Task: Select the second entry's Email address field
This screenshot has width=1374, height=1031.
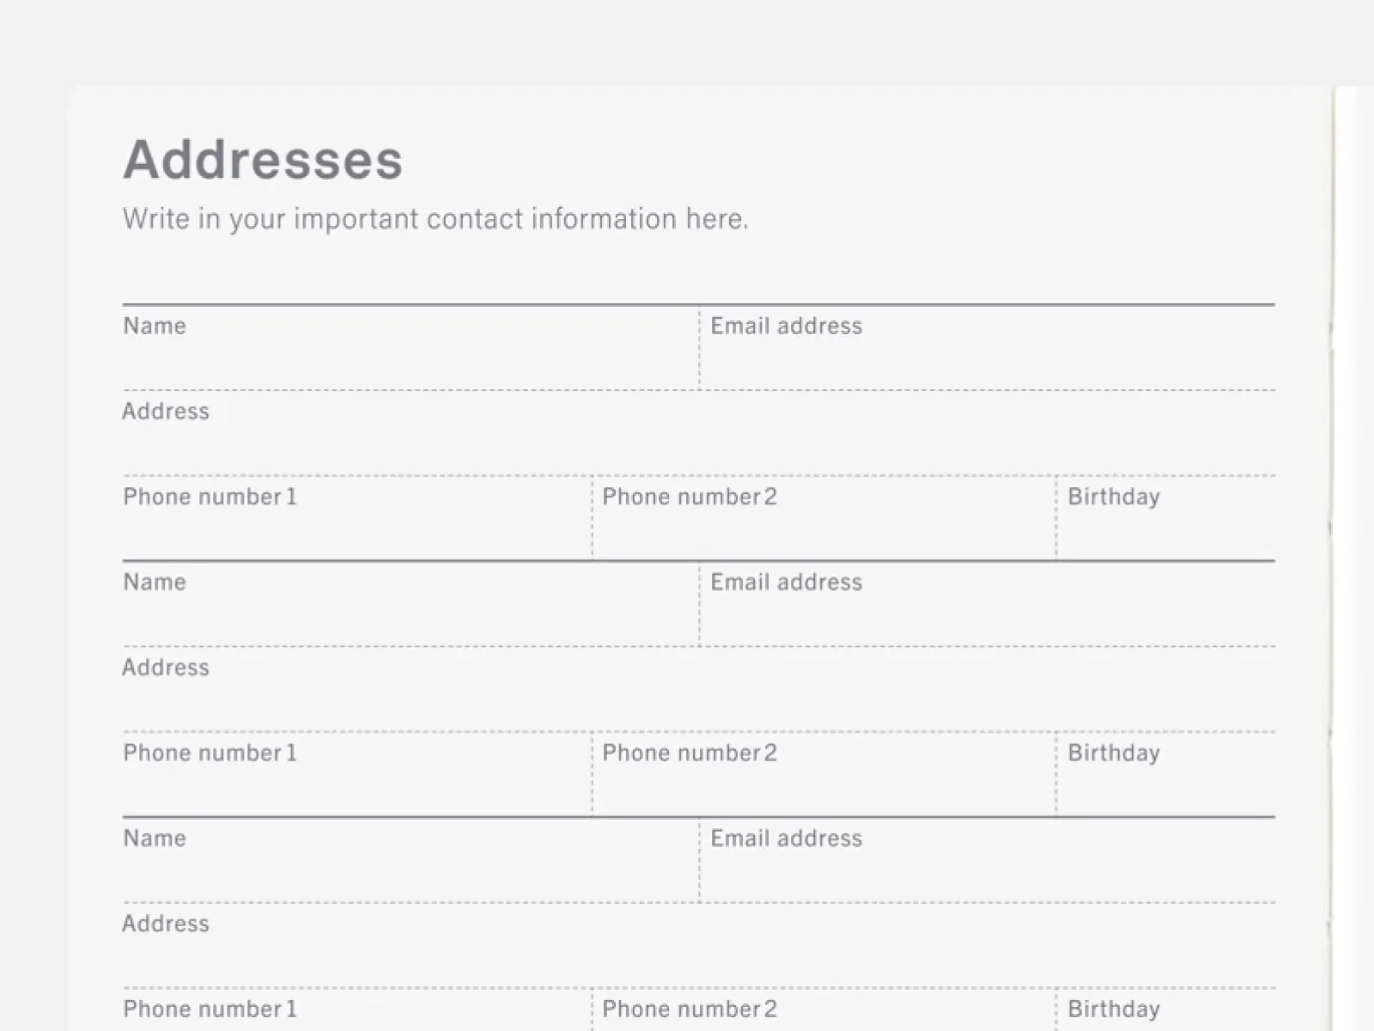Action: [x=988, y=604]
